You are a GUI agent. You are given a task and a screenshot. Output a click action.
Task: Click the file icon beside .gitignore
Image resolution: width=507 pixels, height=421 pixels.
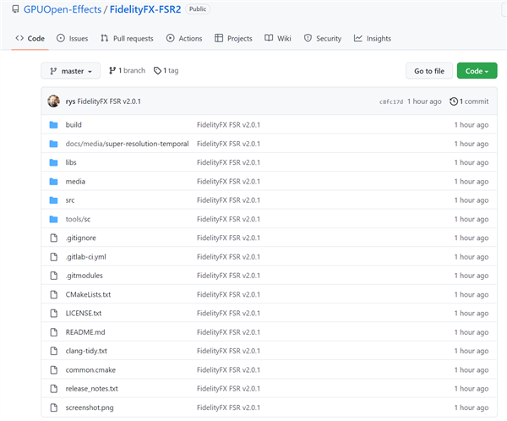53,238
